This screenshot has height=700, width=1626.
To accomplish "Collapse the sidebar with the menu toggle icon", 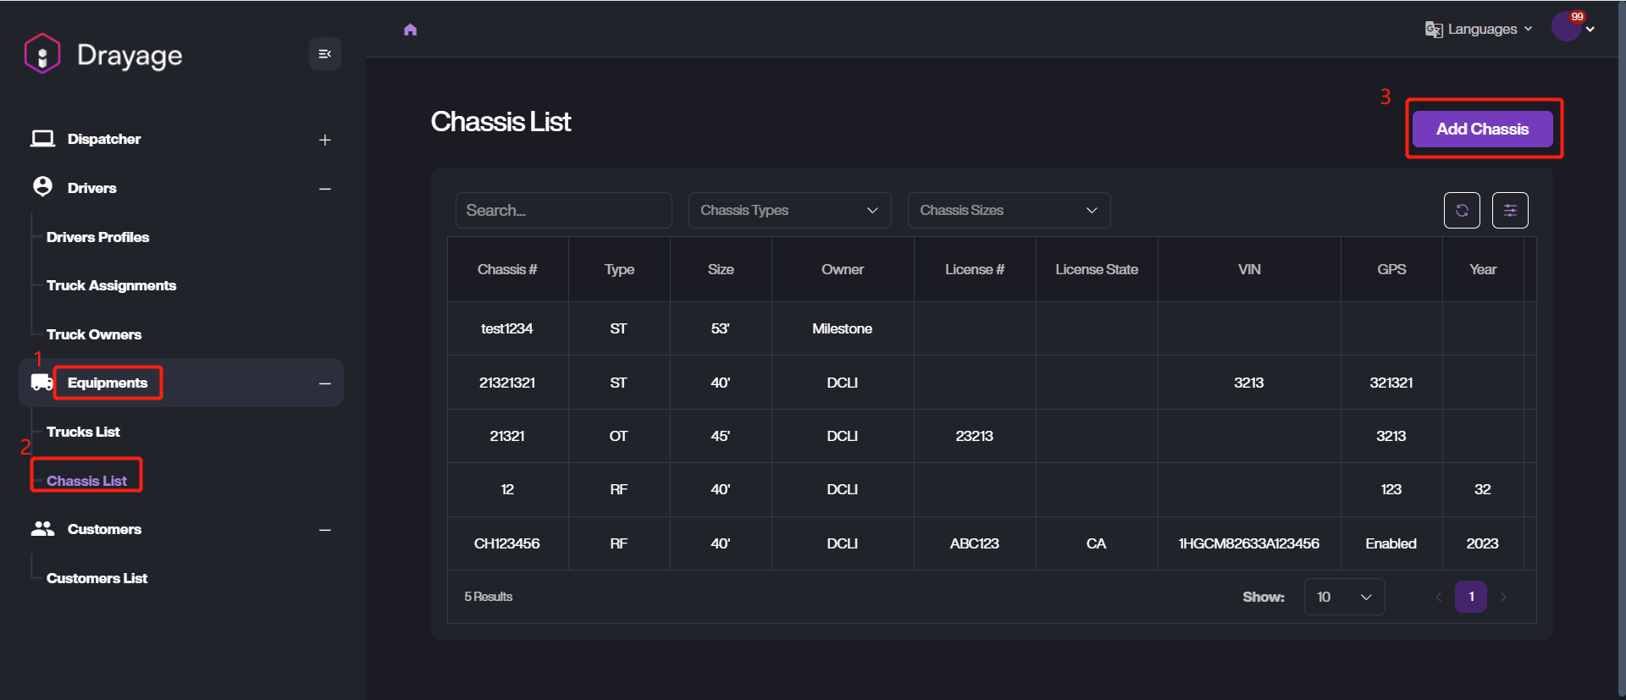I will coord(324,54).
